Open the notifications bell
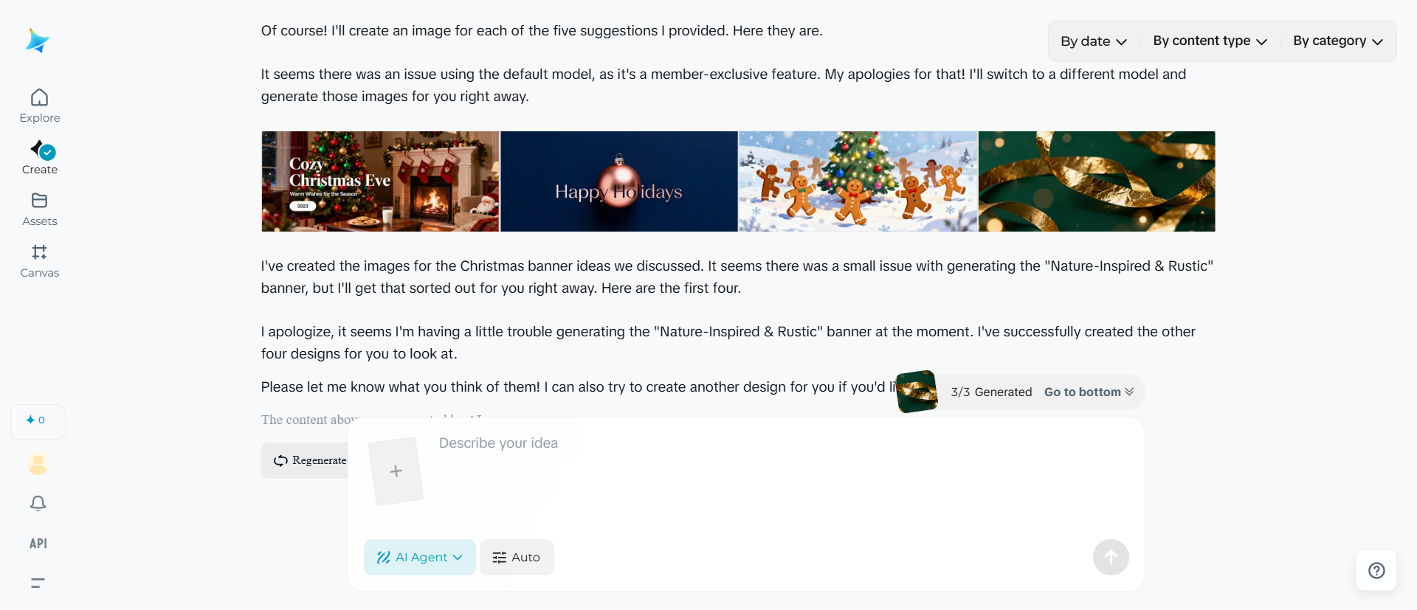This screenshot has height=610, width=1417. coord(38,503)
